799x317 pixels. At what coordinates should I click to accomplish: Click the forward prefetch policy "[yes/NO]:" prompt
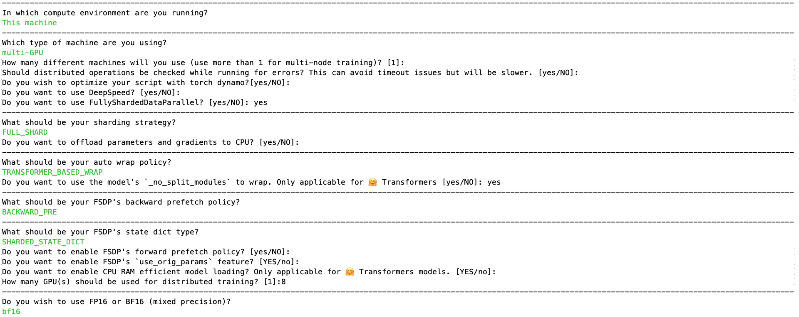pyautogui.click(x=270, y=252)
